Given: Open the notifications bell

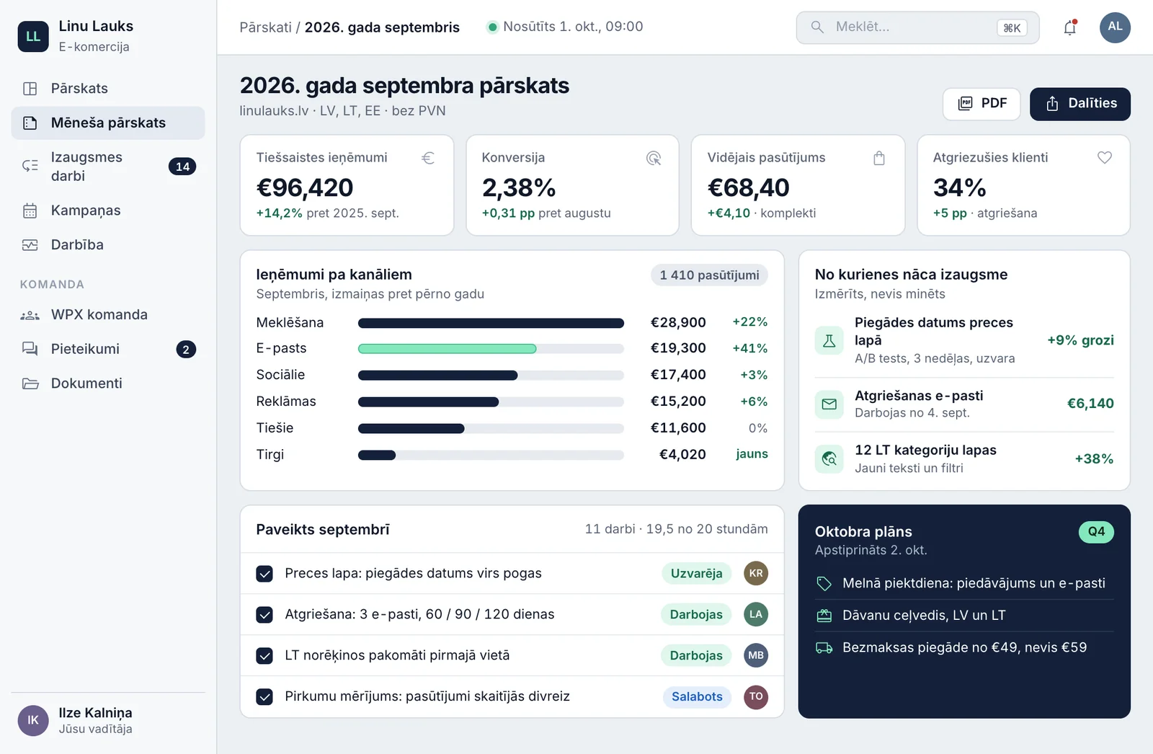Looking at the screenshot, I should click(x=1070, y=27).
